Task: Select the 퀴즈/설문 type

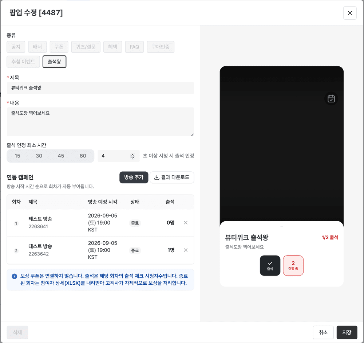Action: 86,47
